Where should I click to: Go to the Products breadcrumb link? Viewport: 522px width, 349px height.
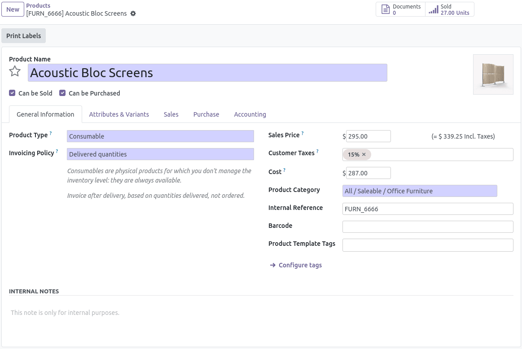point(38,6)
